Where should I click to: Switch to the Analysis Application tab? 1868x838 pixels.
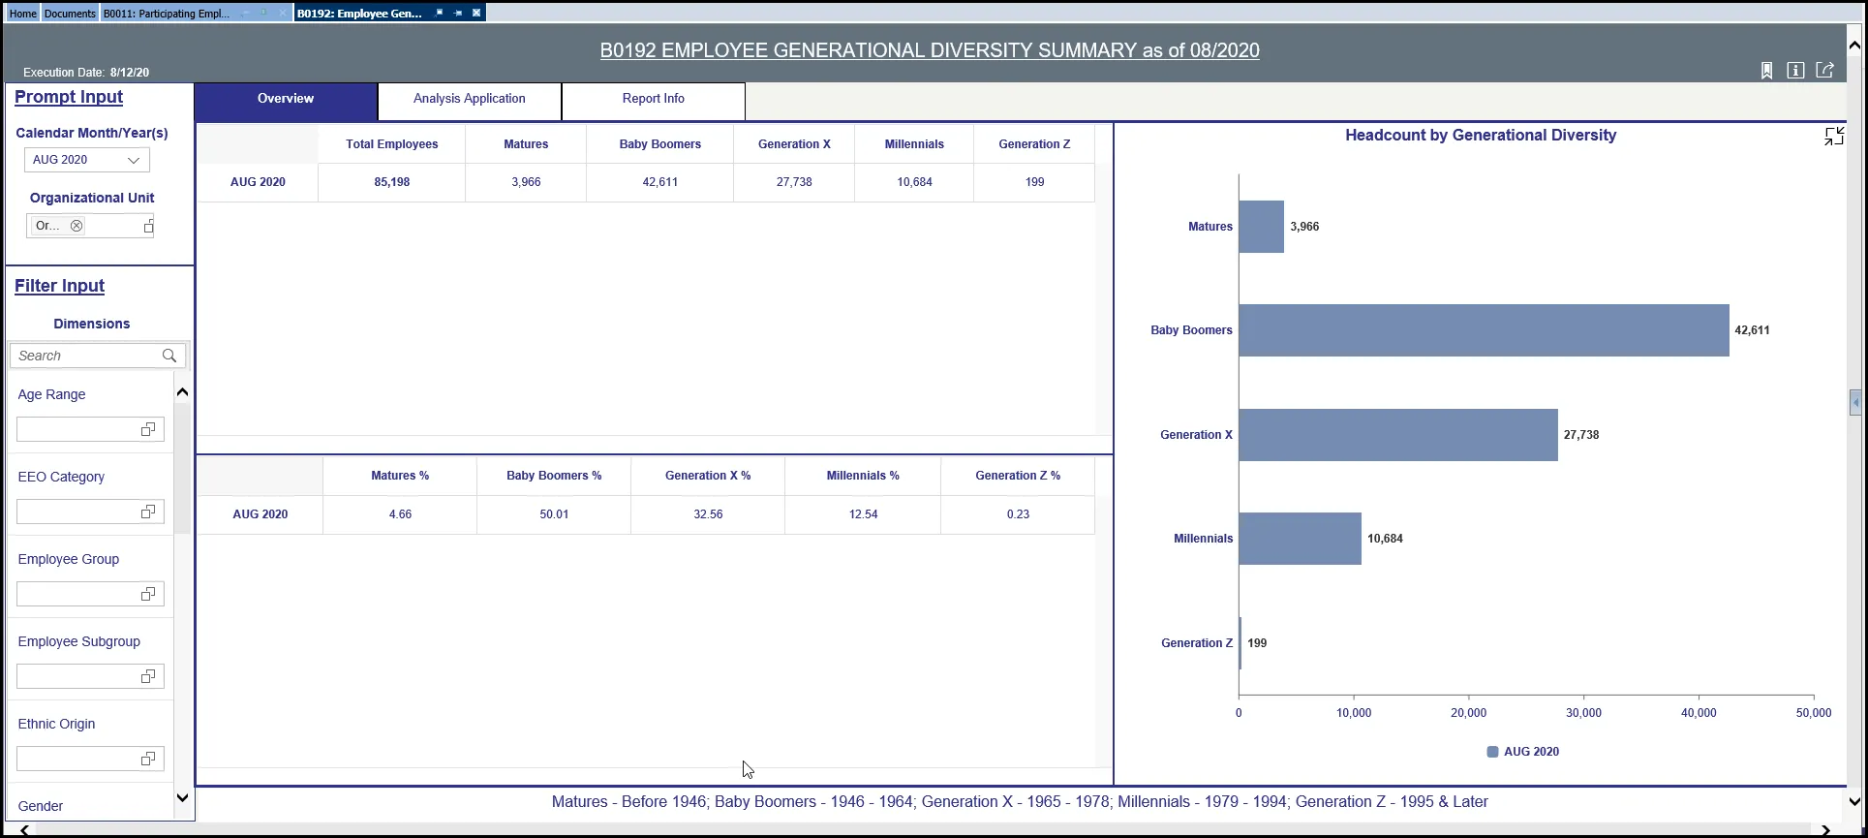(469, 99)
